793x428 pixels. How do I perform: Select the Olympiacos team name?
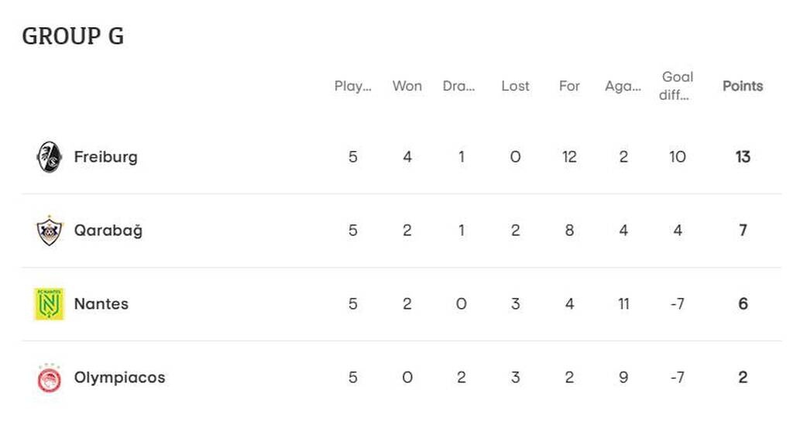(119, 378)
